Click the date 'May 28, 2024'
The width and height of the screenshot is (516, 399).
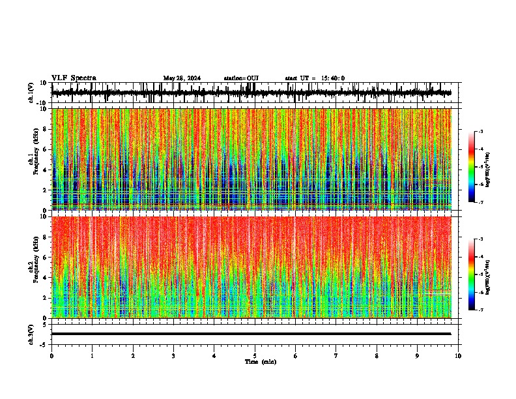(x=182, y=78)
